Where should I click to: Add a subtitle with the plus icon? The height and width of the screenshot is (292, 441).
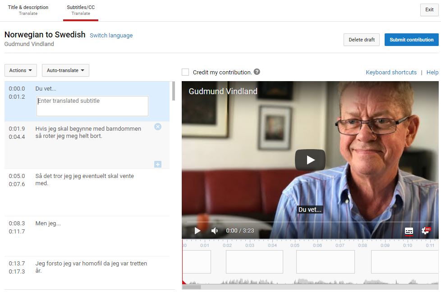coord(158,164)
